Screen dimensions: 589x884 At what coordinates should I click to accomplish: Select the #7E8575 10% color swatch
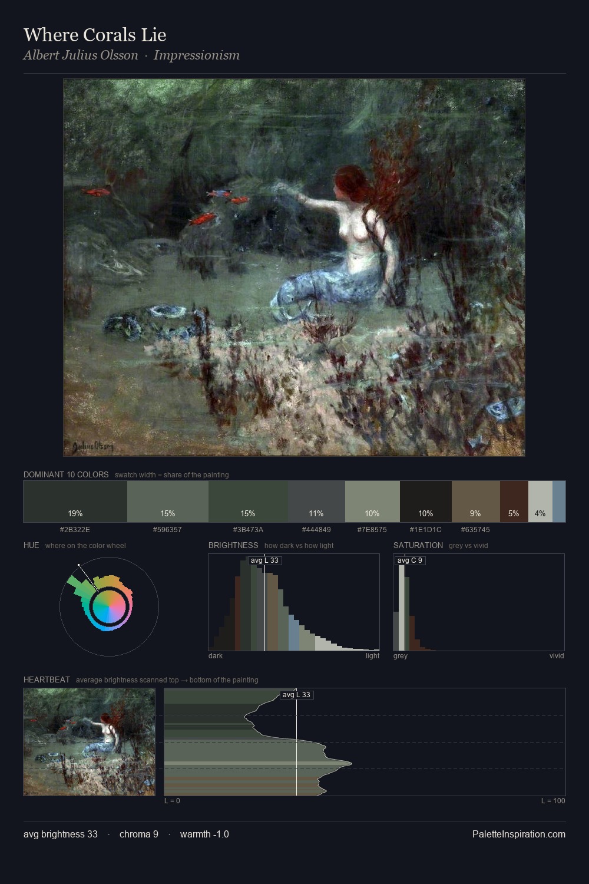click(x=372, y=502)
